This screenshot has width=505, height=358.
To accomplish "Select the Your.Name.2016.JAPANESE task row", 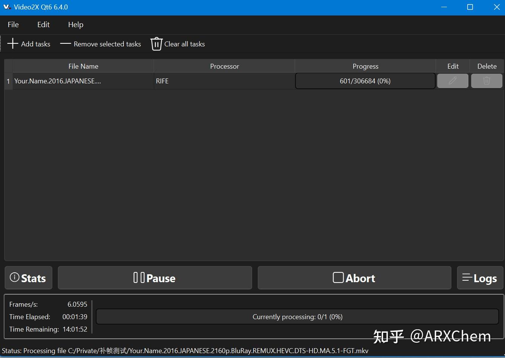I will click(57, 81).
